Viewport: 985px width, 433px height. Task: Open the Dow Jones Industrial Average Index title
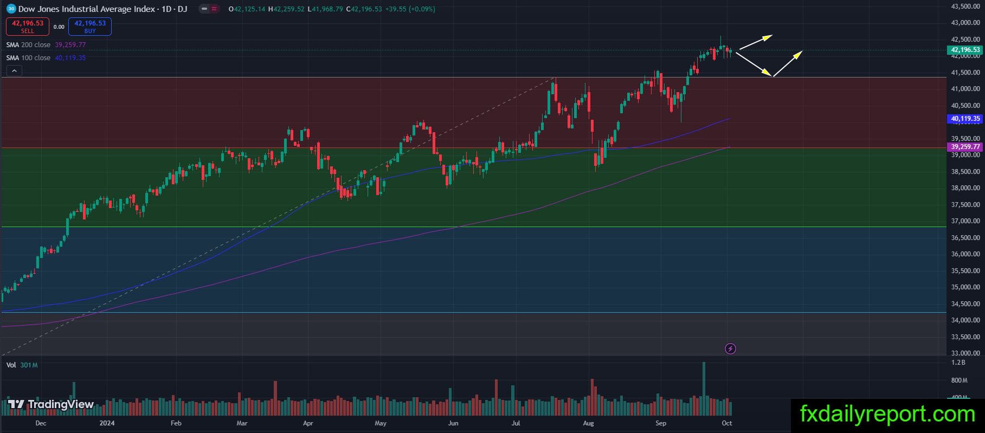coord(87,9)
